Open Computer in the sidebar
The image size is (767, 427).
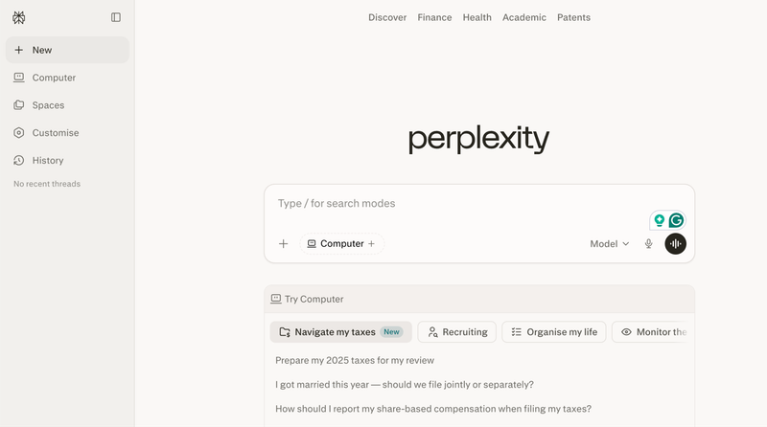(54, 78)
